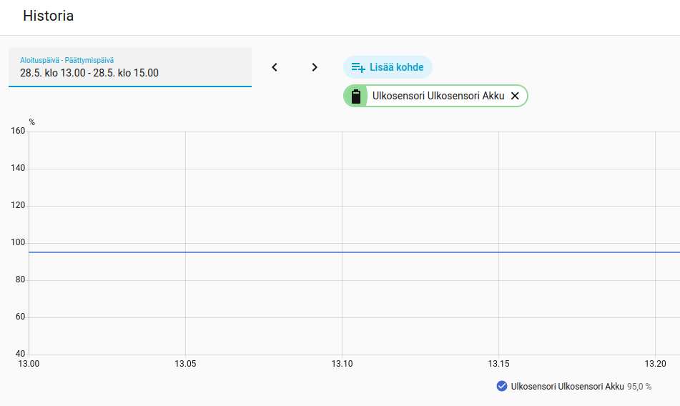Click the 13.15 time axis label
This screenshot has width=680, height=406.
coord(498,364)
